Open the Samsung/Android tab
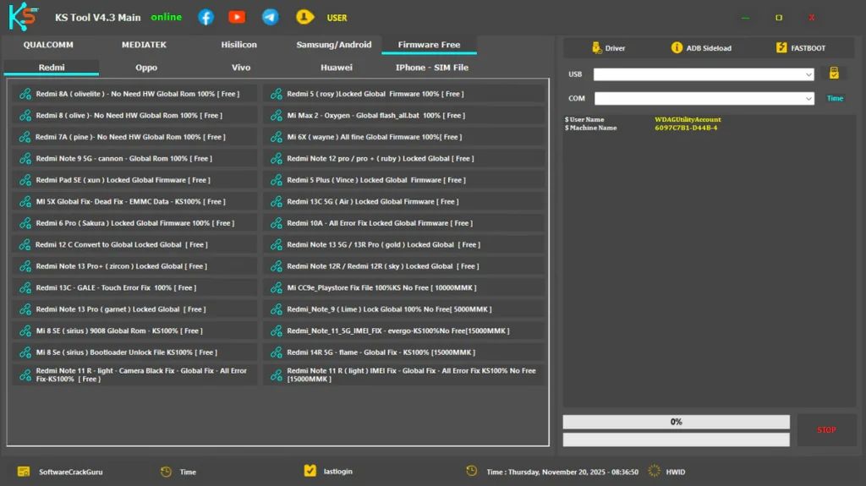The height and width of the screenshot is (486, 866). pos(333,45)
